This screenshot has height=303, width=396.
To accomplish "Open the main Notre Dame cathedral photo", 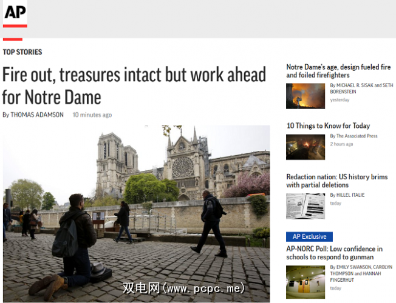I will pos(136,213).
